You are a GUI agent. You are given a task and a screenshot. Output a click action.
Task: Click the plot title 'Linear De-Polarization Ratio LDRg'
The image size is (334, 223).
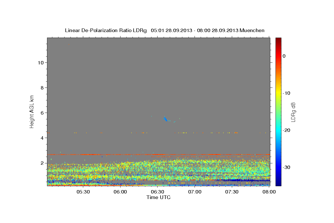(106, 30)
